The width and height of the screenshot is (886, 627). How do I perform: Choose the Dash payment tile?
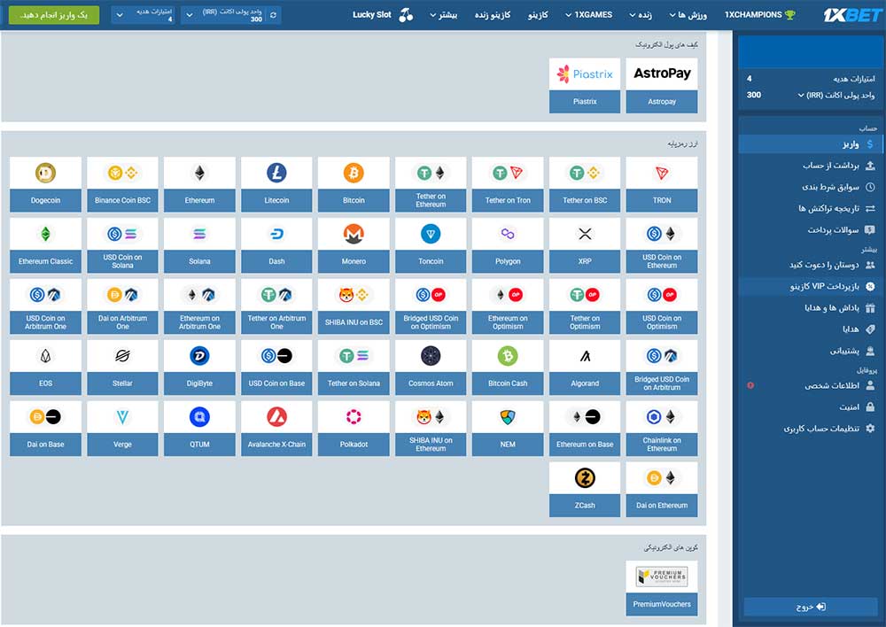coord(276,245)
